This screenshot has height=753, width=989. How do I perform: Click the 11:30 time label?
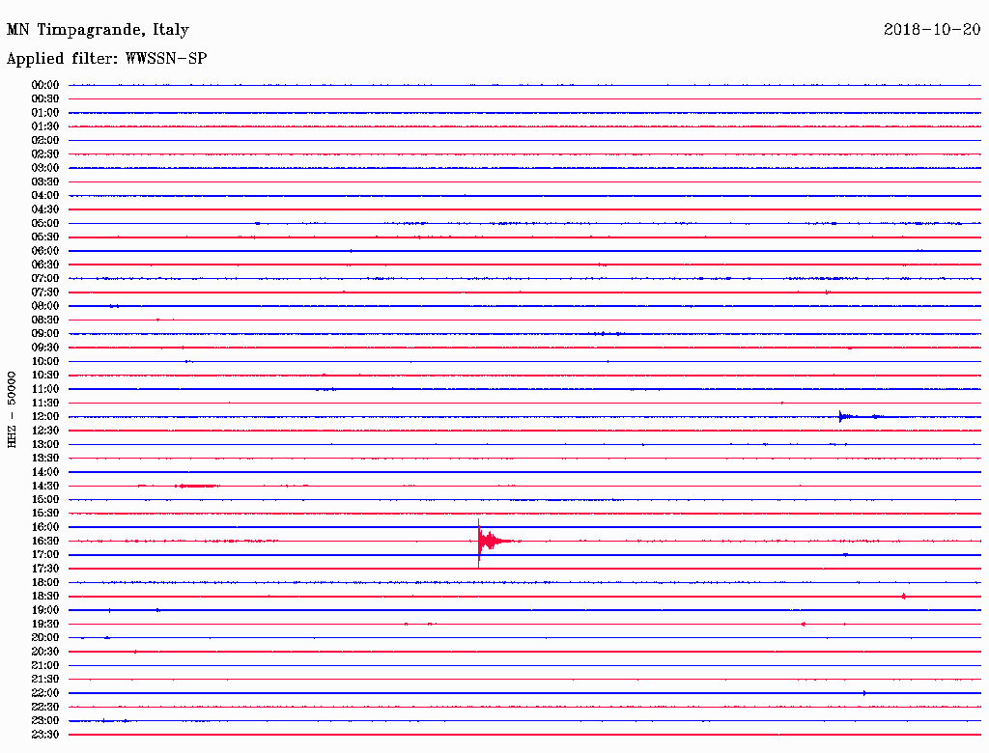(45, 403)
